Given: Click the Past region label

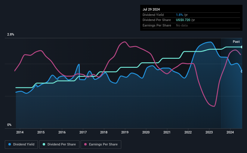Looking at the screenshot, I should (x=236, y=42).
